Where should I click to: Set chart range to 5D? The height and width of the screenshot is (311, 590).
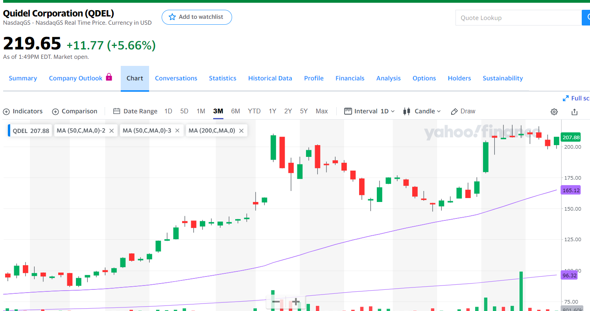tap(184, 111)
